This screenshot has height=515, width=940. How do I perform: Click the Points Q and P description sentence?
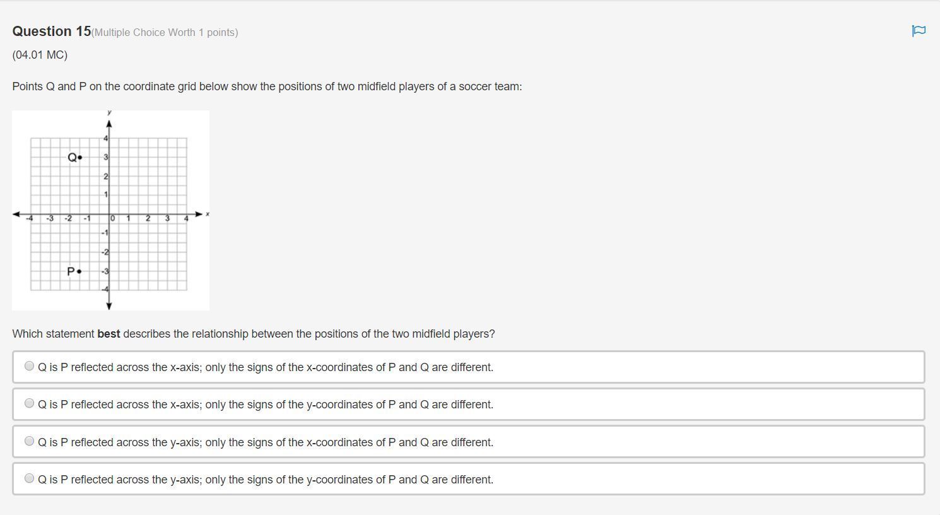pyautogui.click(x=267, y=86)
